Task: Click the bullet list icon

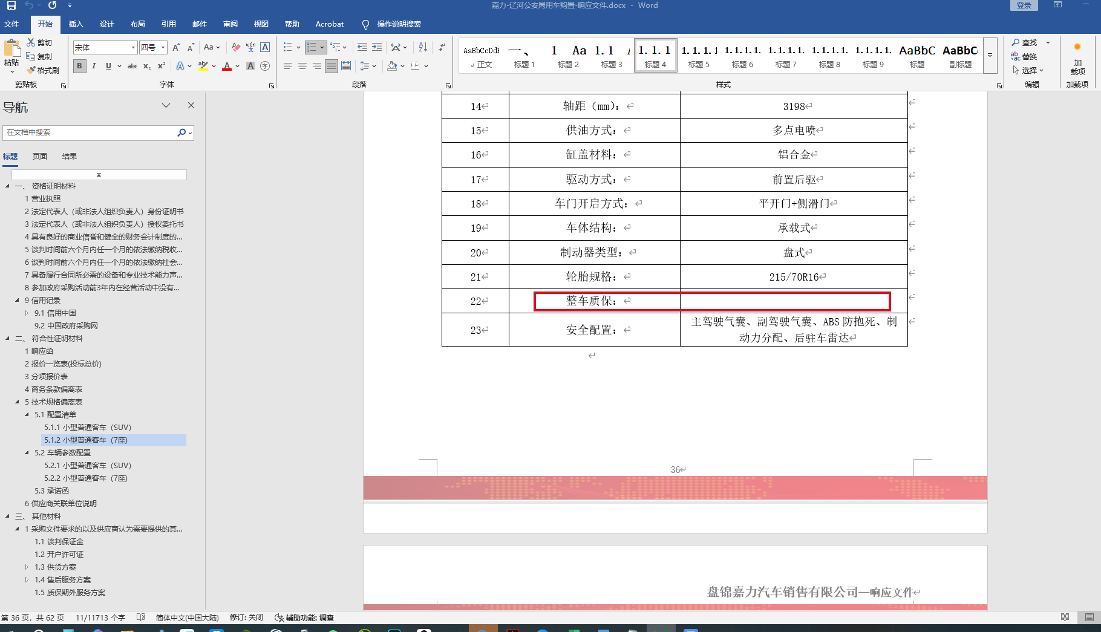Action: tap(287, 47)
